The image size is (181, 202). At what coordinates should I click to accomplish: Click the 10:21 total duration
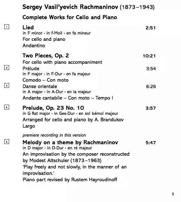coord(149,56)
